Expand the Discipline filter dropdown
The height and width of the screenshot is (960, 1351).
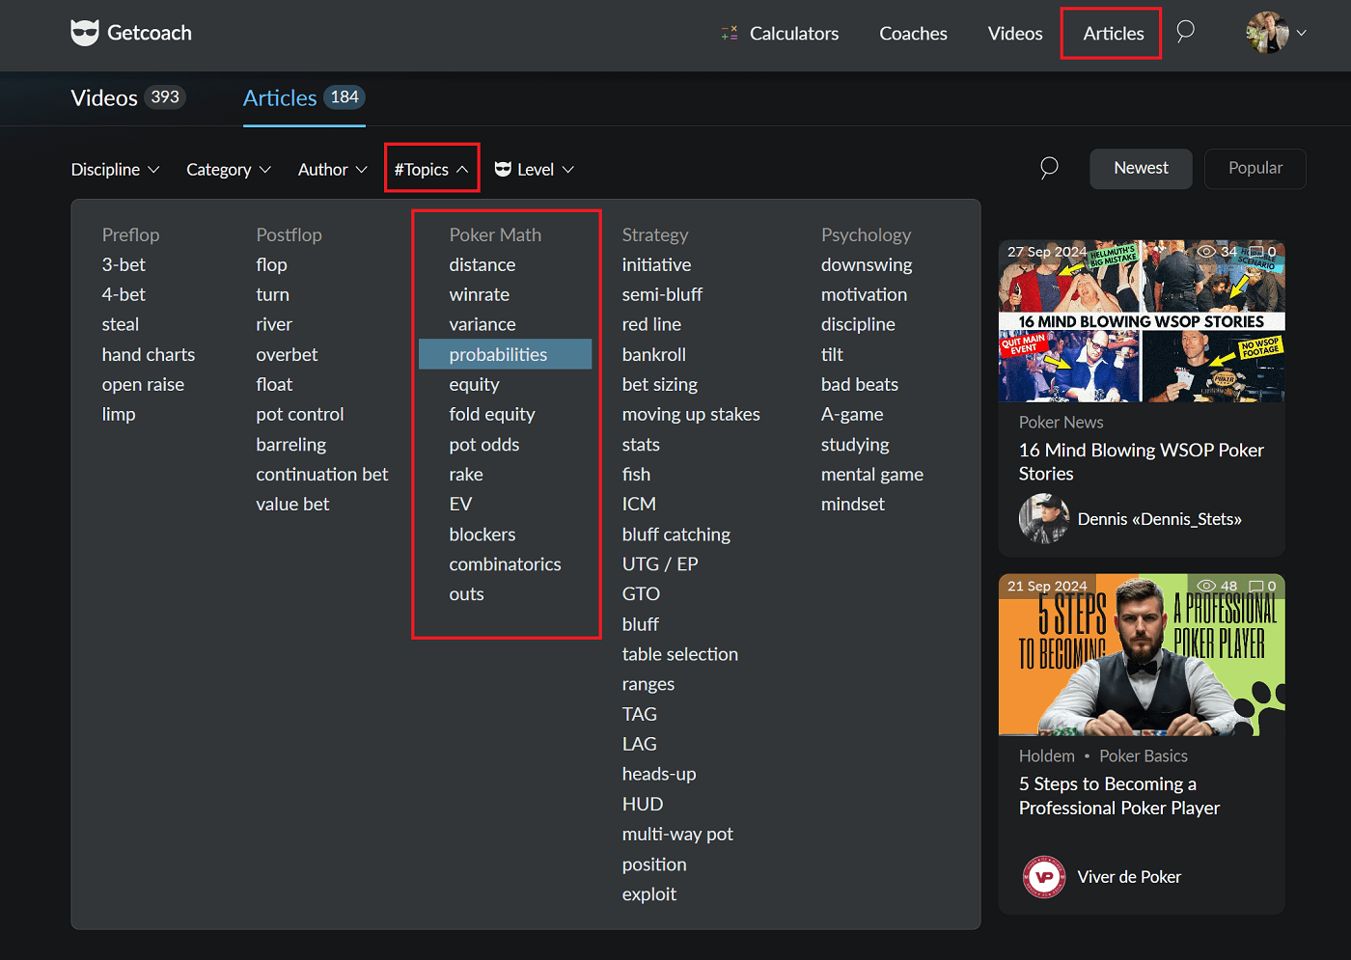pyautogui.click(x=115, y=170)
